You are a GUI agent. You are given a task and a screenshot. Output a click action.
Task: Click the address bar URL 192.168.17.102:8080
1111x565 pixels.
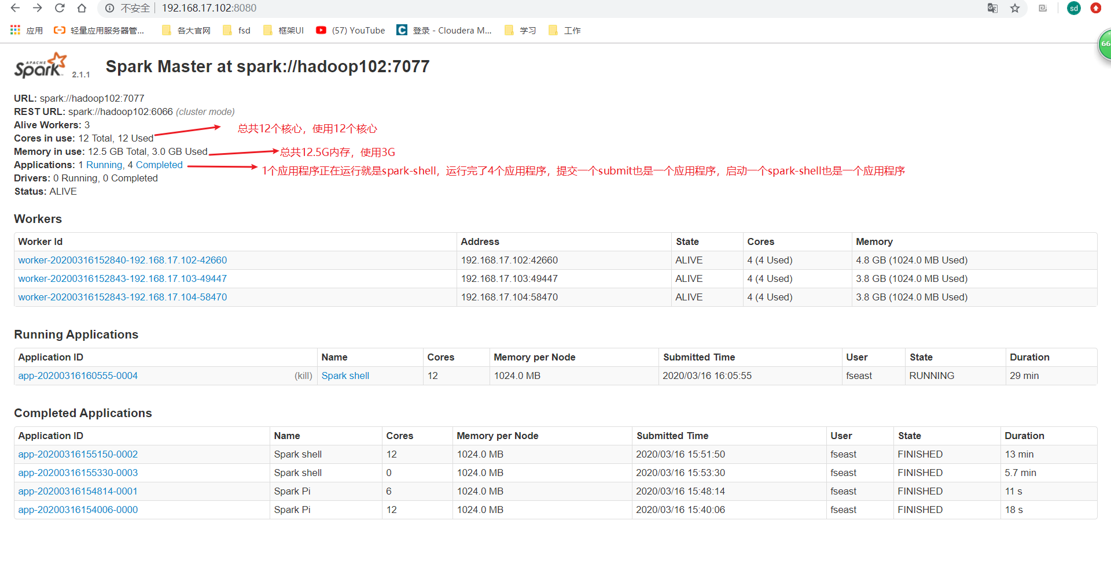click(x=209, y=8)
